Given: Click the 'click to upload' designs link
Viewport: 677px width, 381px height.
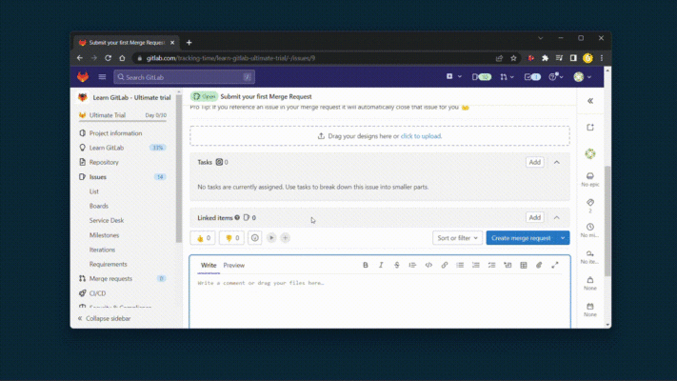Looking at the screenshot, I should pos(421,136).
